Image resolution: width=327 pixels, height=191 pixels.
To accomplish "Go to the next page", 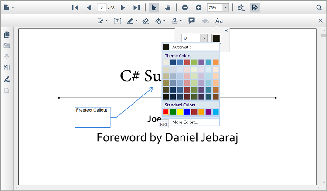I will 123,8.
